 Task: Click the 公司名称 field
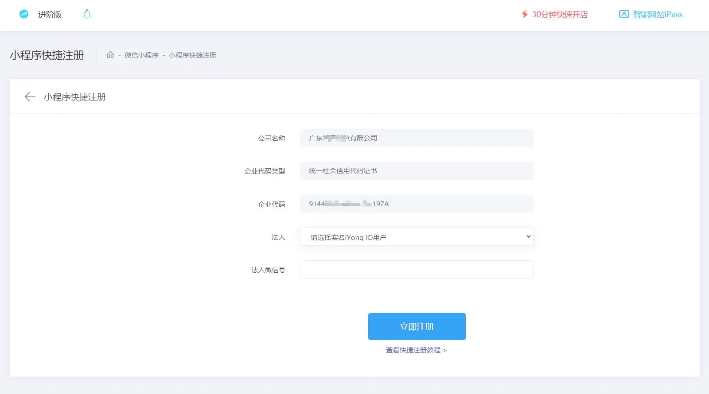pos(417,138)
